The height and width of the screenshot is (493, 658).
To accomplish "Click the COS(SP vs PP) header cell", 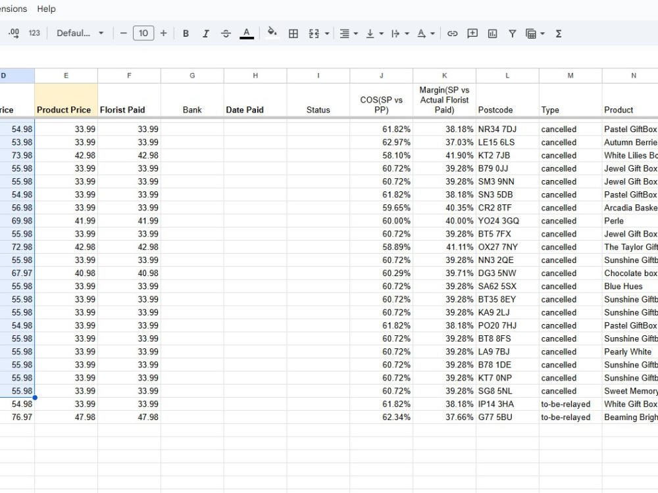I will tap(382, 100).
